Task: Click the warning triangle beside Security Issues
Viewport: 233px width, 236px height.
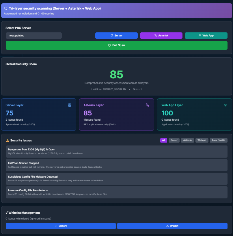Action: coord(8,141)
